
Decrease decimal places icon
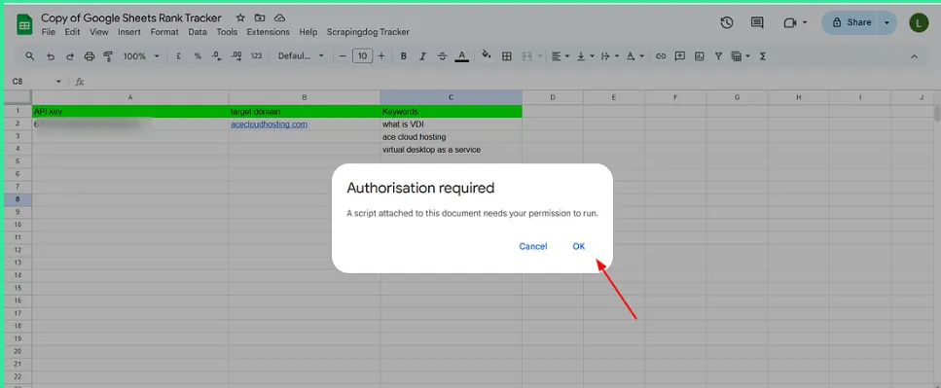click(216, 56)
